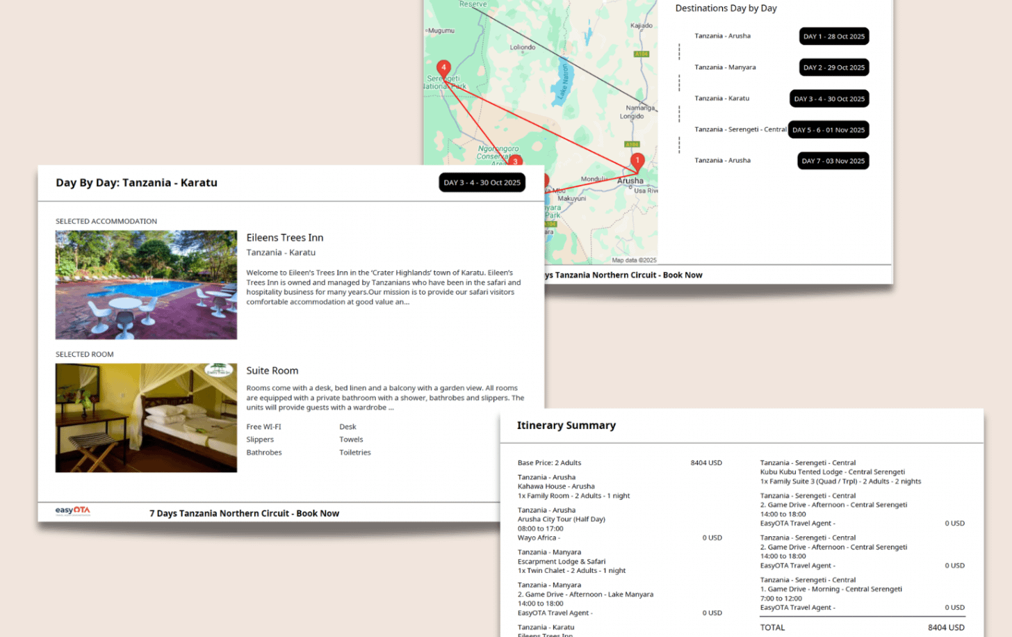The width and height of the screenshot is (1012, 637).
Task: Click the Karatu card footer '7 Days Tanzania Northern Circuit - Book Now'
Action: (x=245, y=513)
